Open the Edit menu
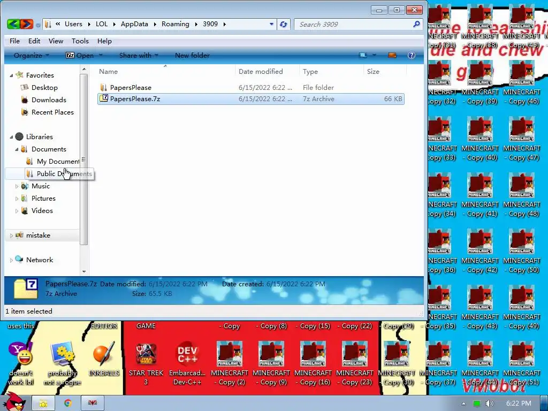This screenshot has width=548, height=411. [x=34, y=41]
